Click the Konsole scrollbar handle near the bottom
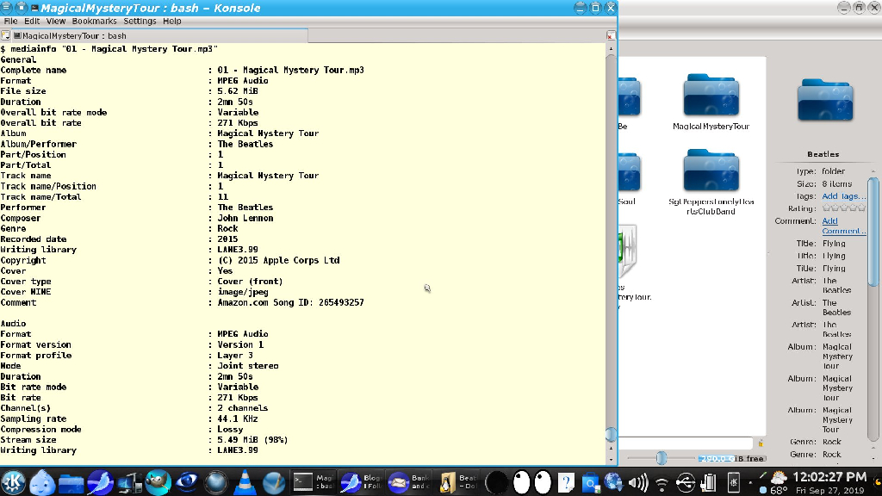This screenshot has height=496, width=882. (611, 435)
